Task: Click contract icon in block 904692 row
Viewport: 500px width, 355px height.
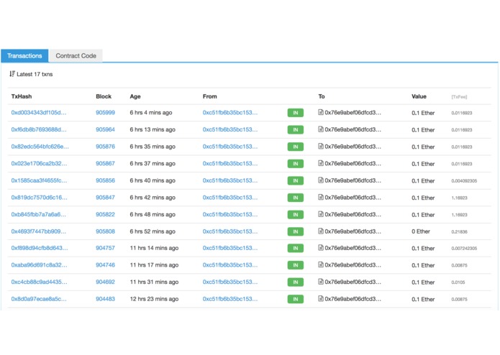Action: pos(321,282)
